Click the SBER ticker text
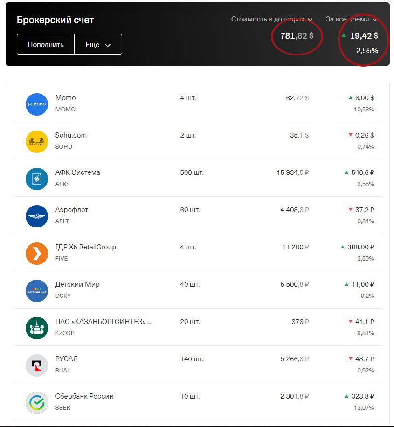This screenshot has width=394, height=427. pos(62,408)
